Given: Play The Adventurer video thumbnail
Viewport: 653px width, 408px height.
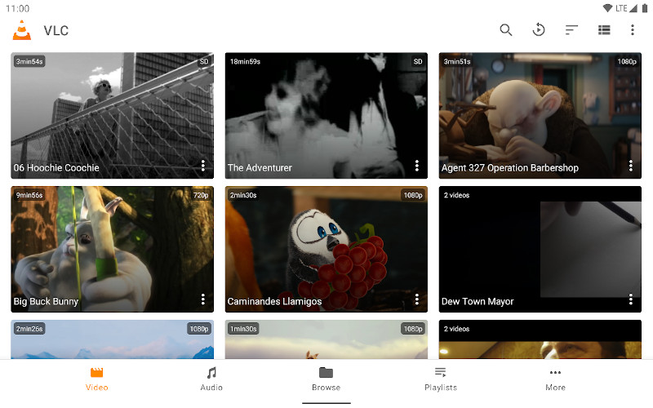Looking at the screenshot, I should point(326,110).
